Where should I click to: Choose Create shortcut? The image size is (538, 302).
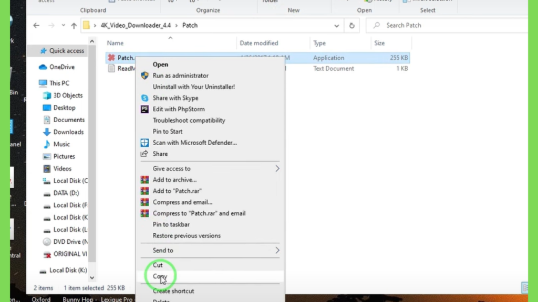(x=173, y=291)
